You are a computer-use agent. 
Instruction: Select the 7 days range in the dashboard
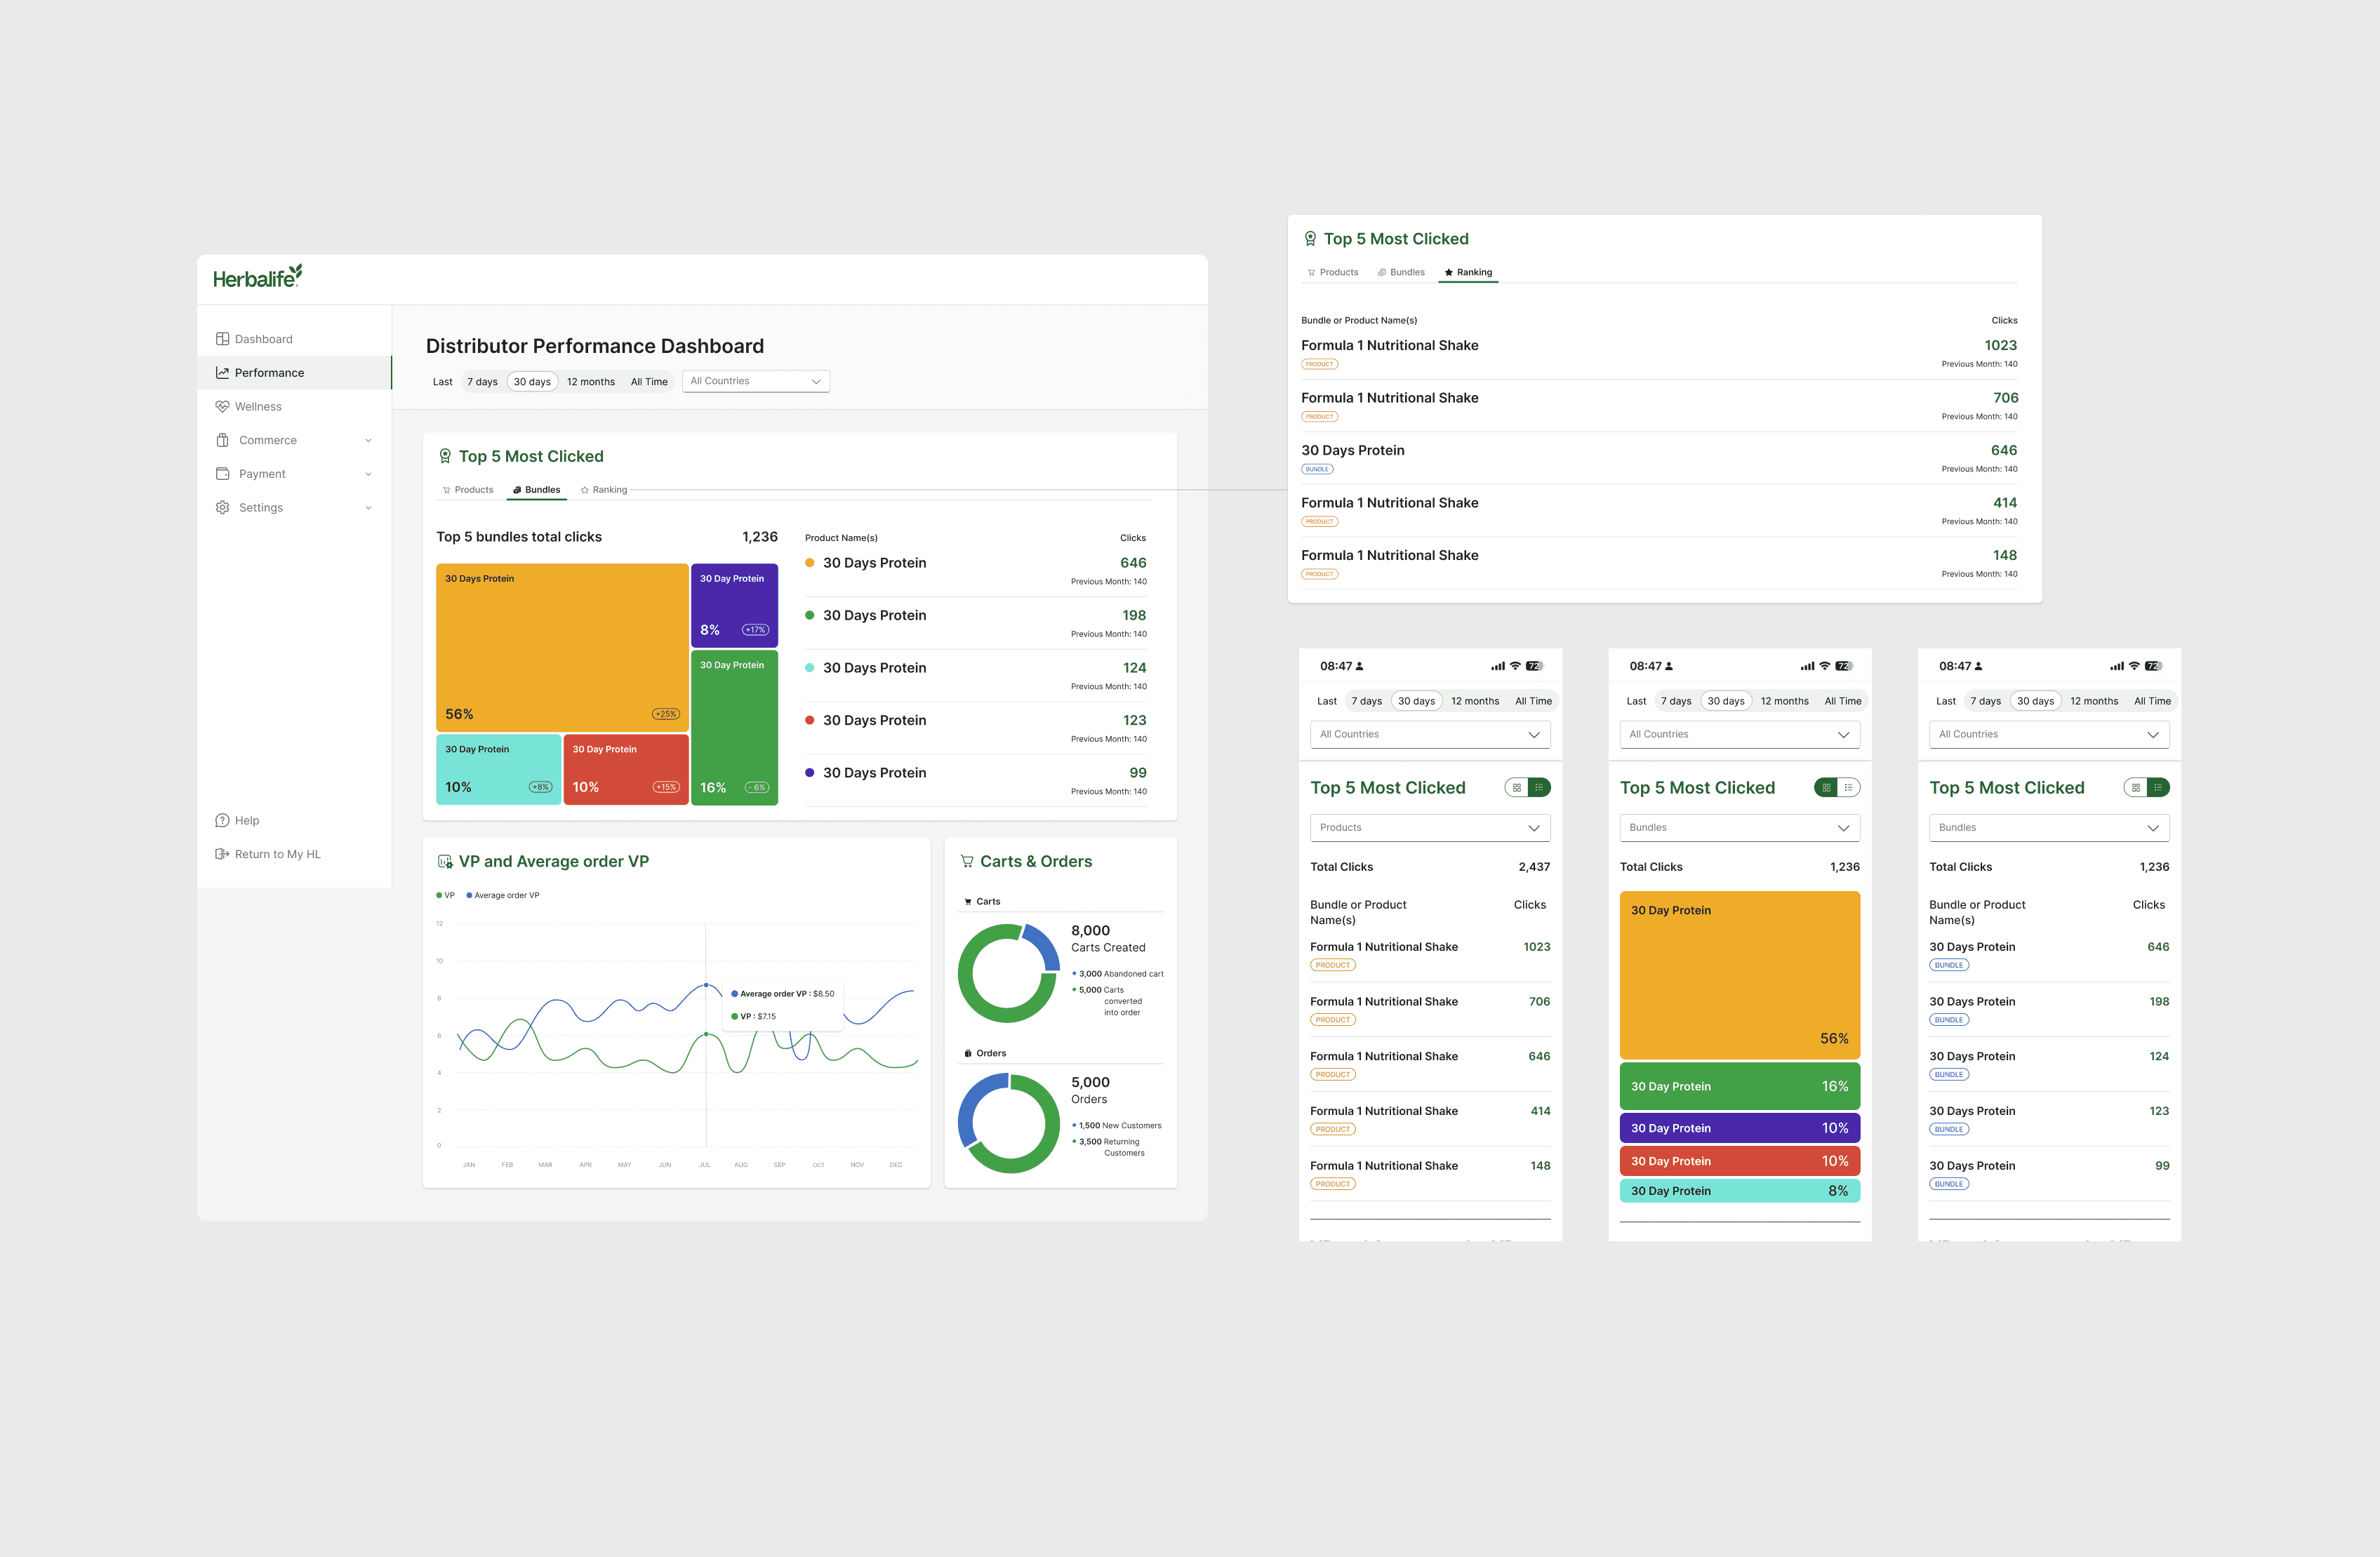[482, 382]
